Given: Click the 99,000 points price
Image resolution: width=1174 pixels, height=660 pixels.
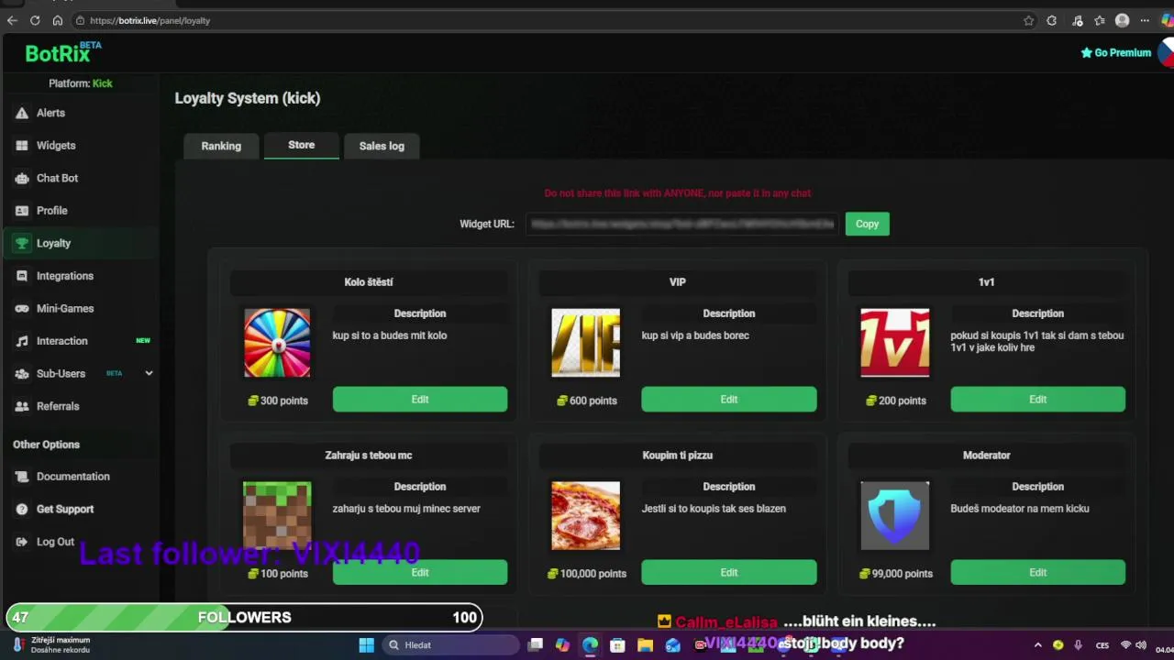Looking at the screenshot, I should click(x=896, y=574).
